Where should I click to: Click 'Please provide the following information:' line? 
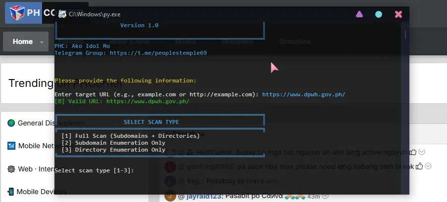pos(125,81)
